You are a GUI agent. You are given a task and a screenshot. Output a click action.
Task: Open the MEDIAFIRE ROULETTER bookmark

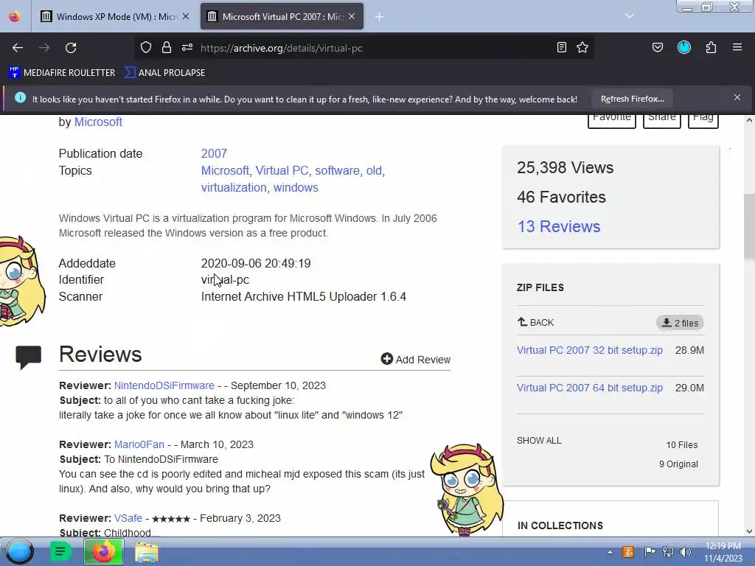coord(62,73)
